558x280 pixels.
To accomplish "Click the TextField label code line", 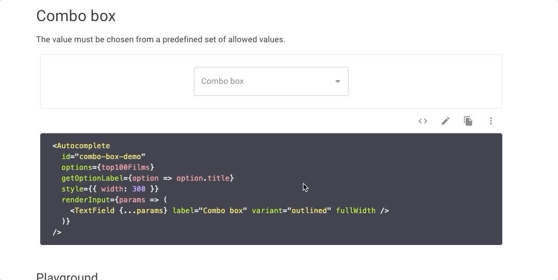I will pos(229,211).
